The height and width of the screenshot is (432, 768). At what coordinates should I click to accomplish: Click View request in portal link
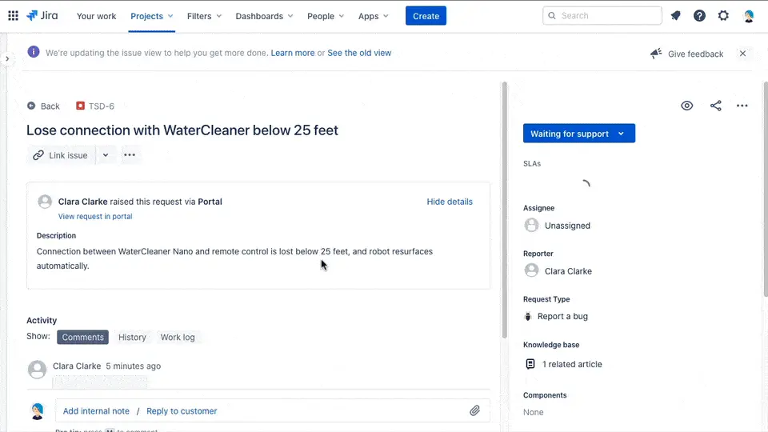click(x=95, y=217)
